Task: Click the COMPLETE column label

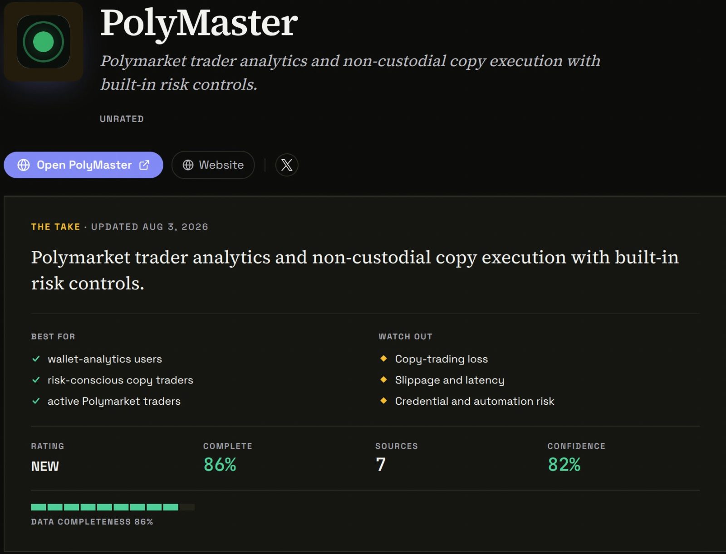Action: pos(228,446)
